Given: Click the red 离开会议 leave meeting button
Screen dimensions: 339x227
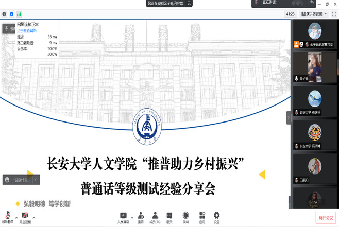Looking at the screenshot, I should tap(326, 217).
